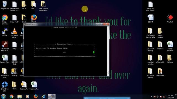Click the 24% progress value in terminal
The image size is (177, 99).
point(65,52)
